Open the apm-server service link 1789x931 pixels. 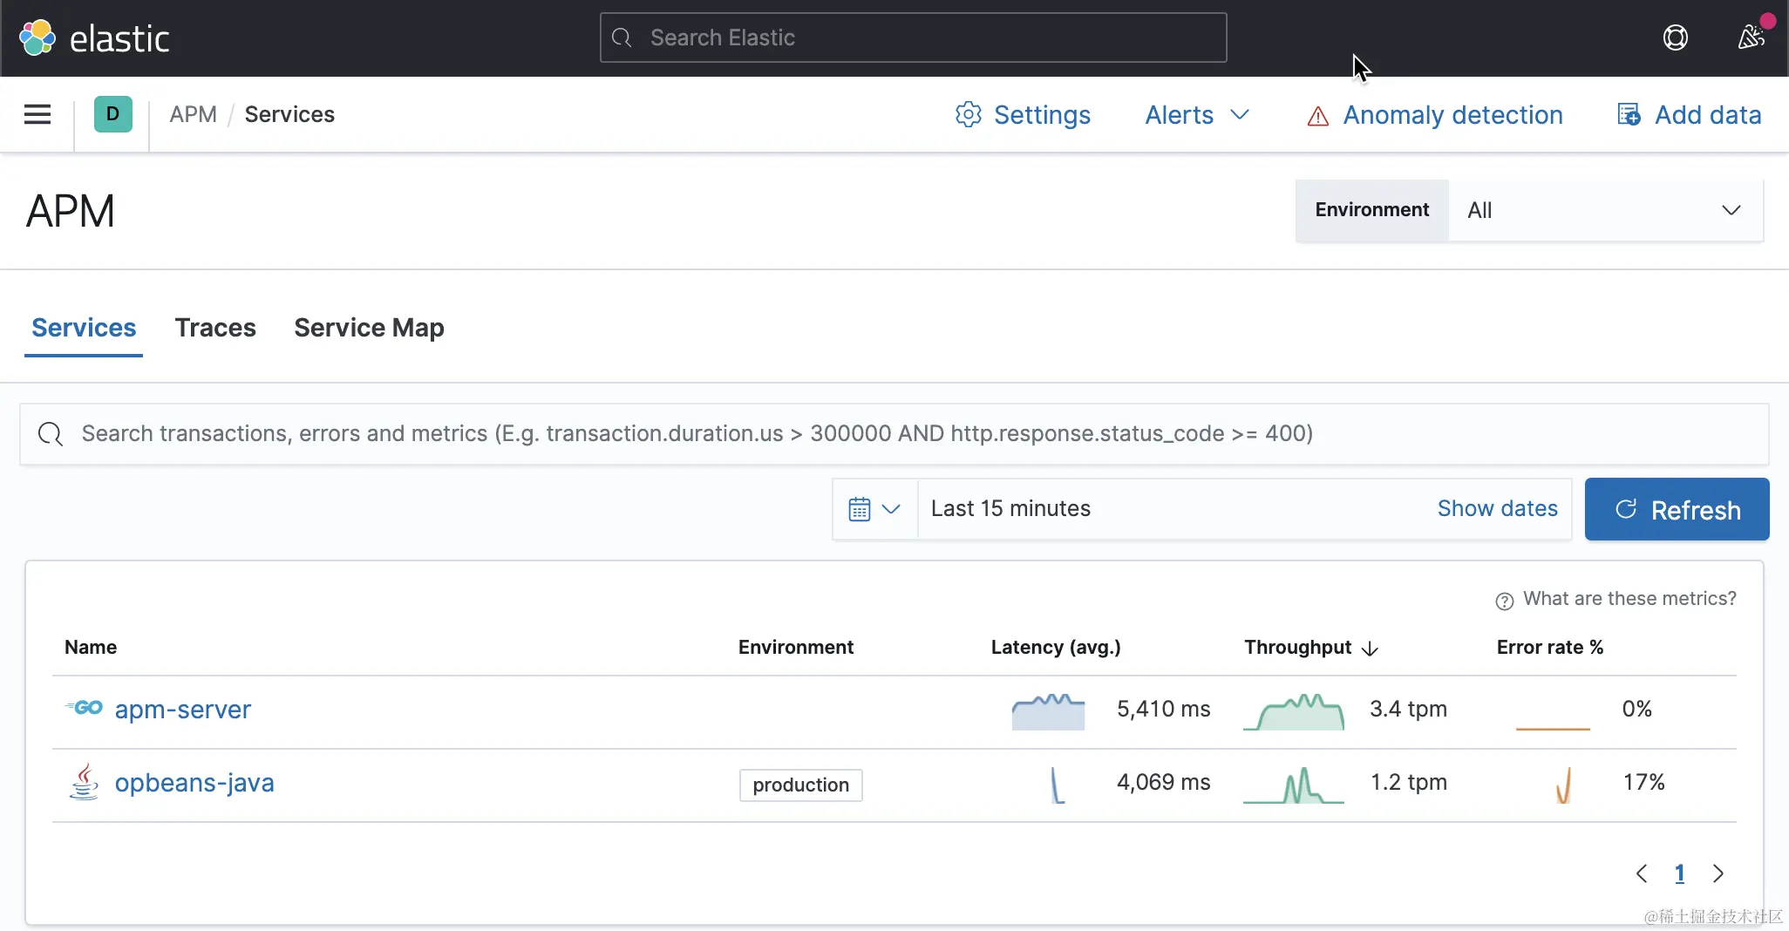pyautogui.click(x=183, y=710)
